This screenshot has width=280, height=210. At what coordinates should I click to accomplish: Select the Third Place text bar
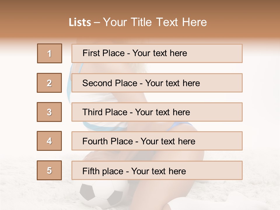[x=157, y=112]
